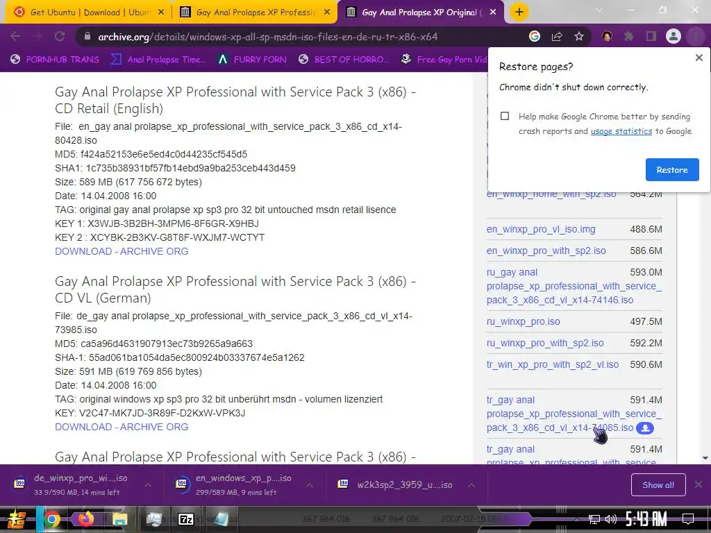The image size is (711, 533).
Task: Tick the crash reports checkbox
Action: coord(505,116)
